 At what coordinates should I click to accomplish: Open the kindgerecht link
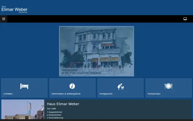click(x=106, y=94)
